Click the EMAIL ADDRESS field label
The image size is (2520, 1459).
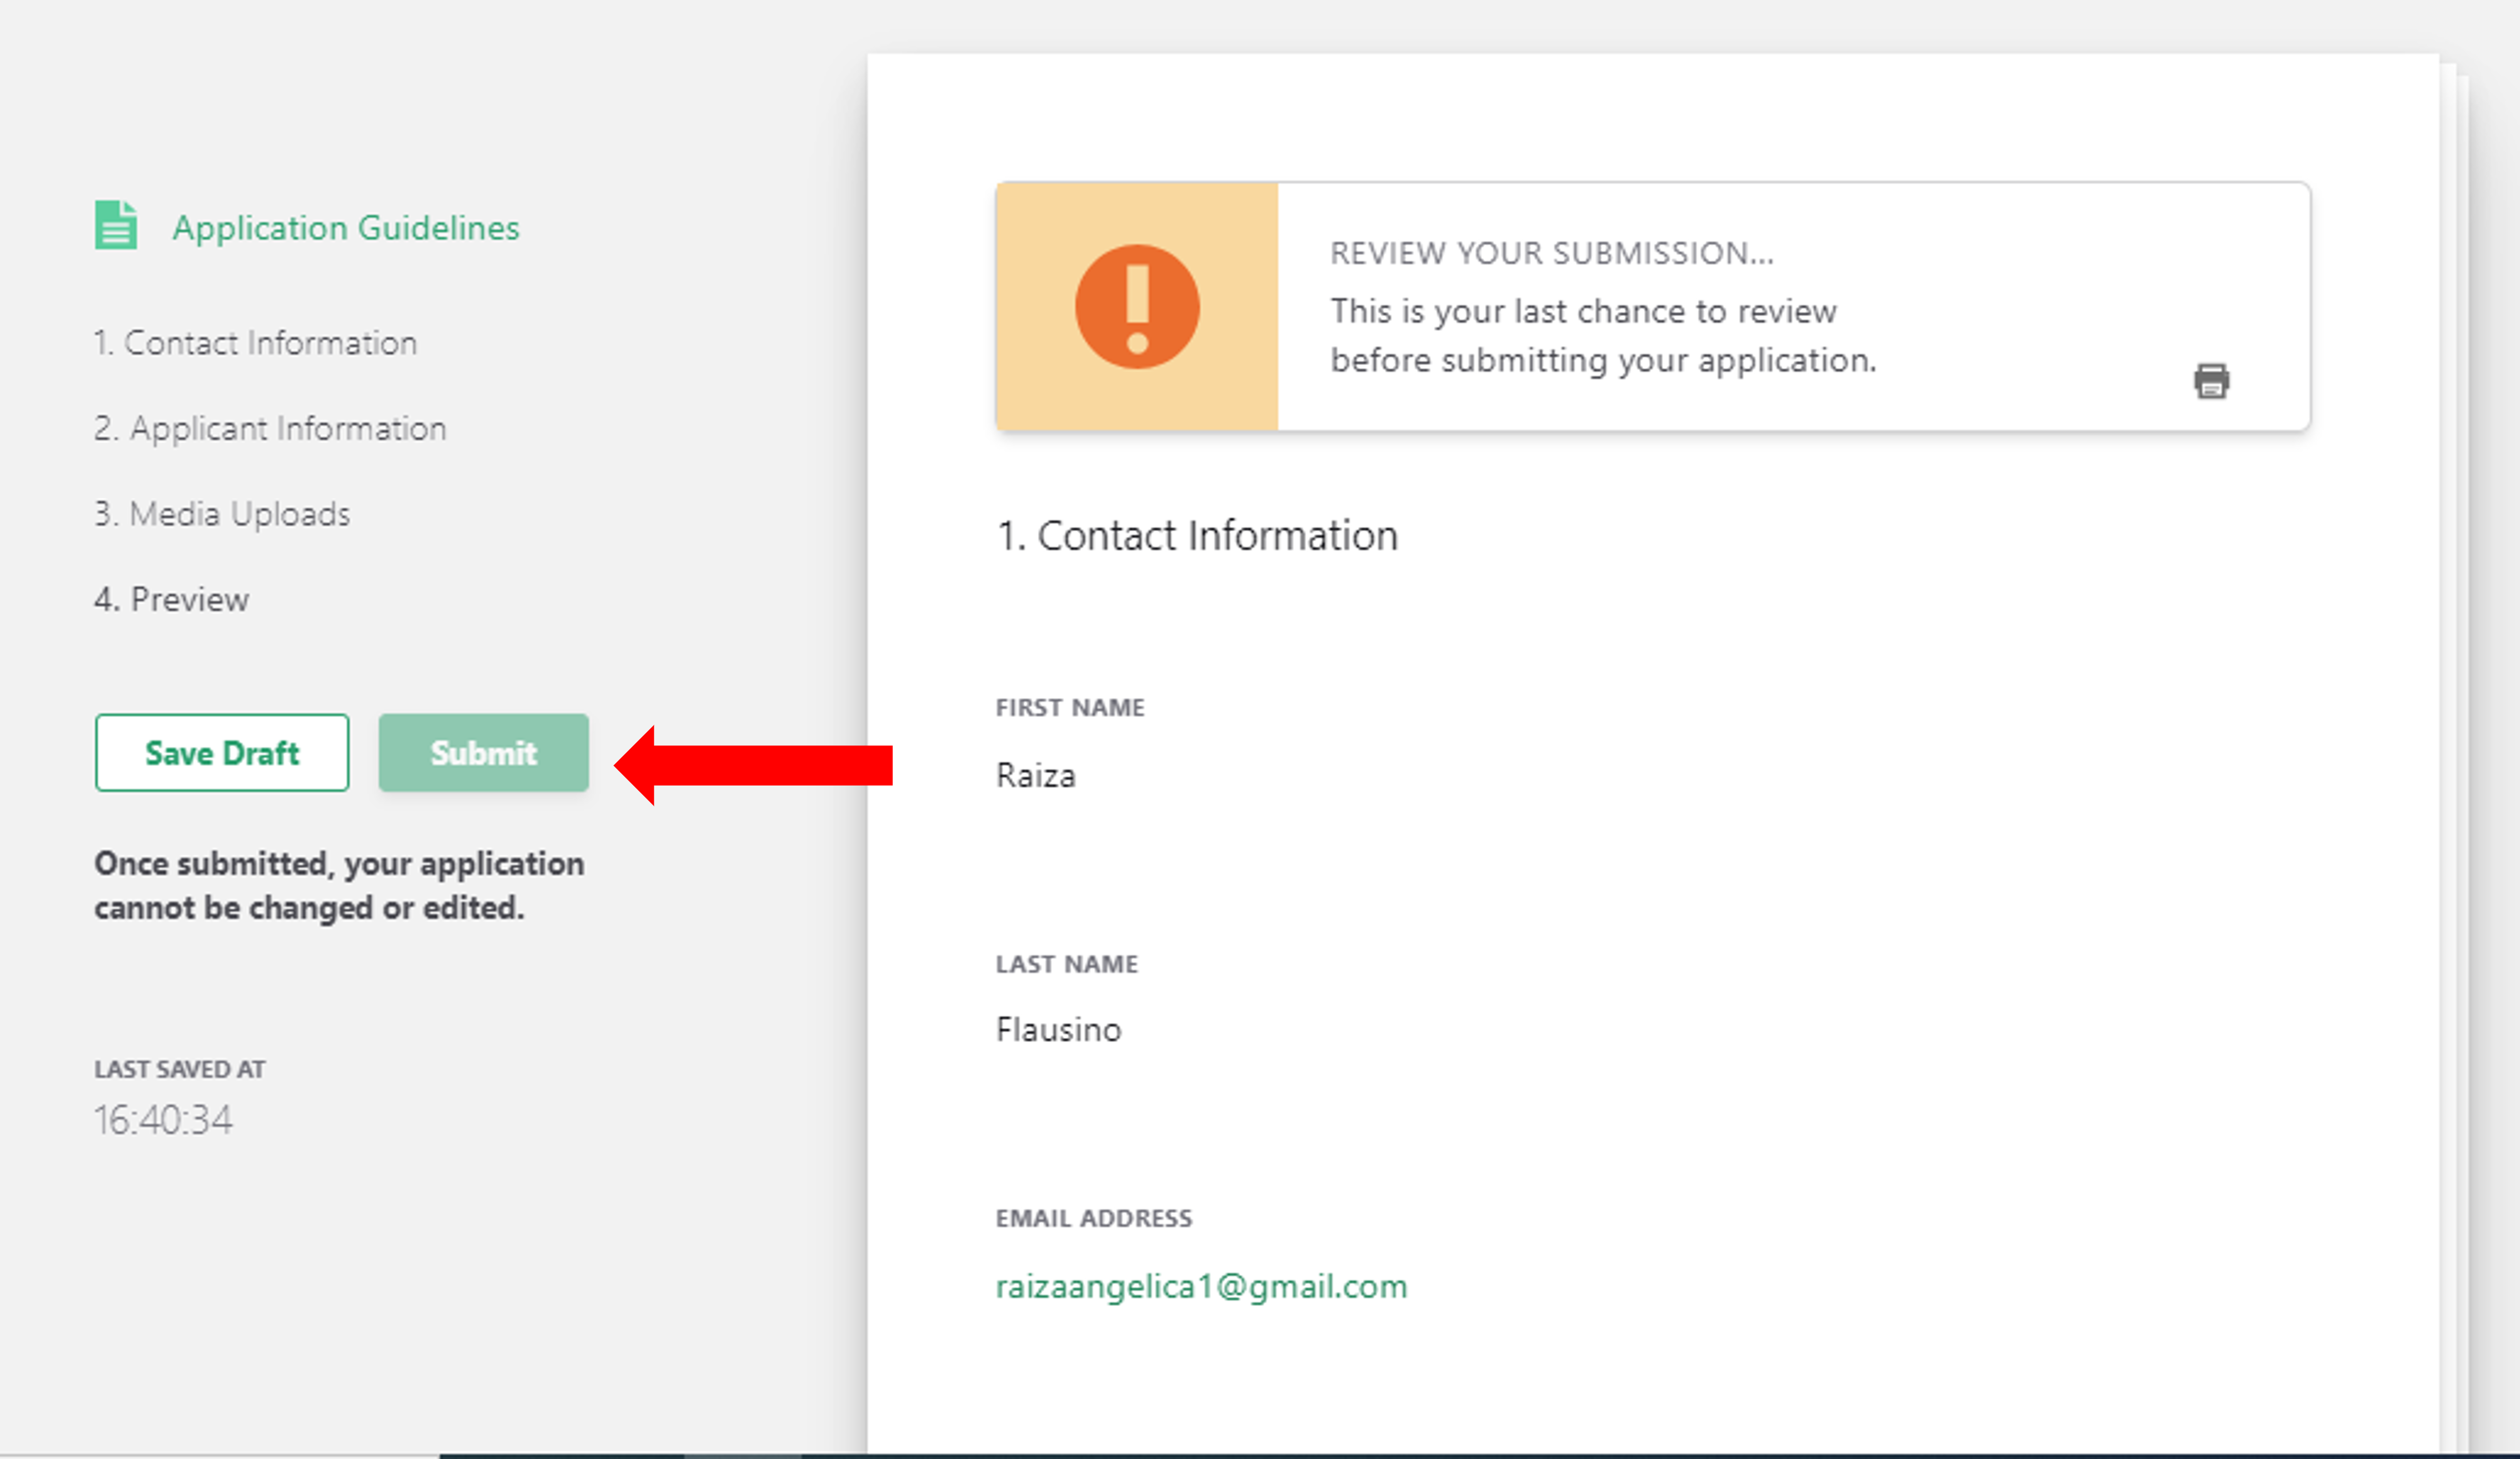tap(1093, 1218)
